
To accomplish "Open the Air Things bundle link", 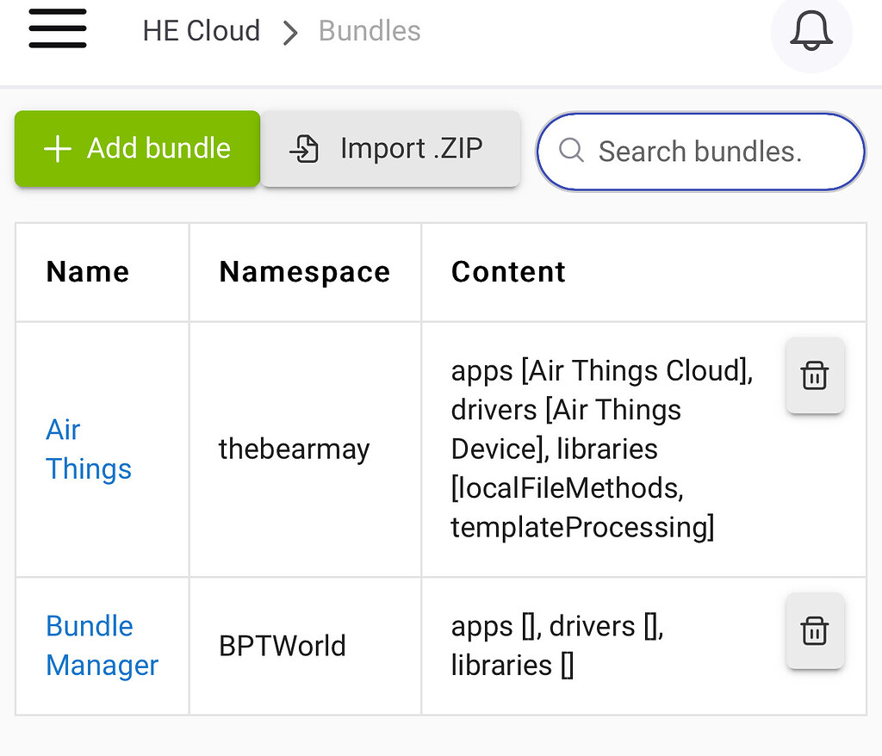I will (88, 449).
